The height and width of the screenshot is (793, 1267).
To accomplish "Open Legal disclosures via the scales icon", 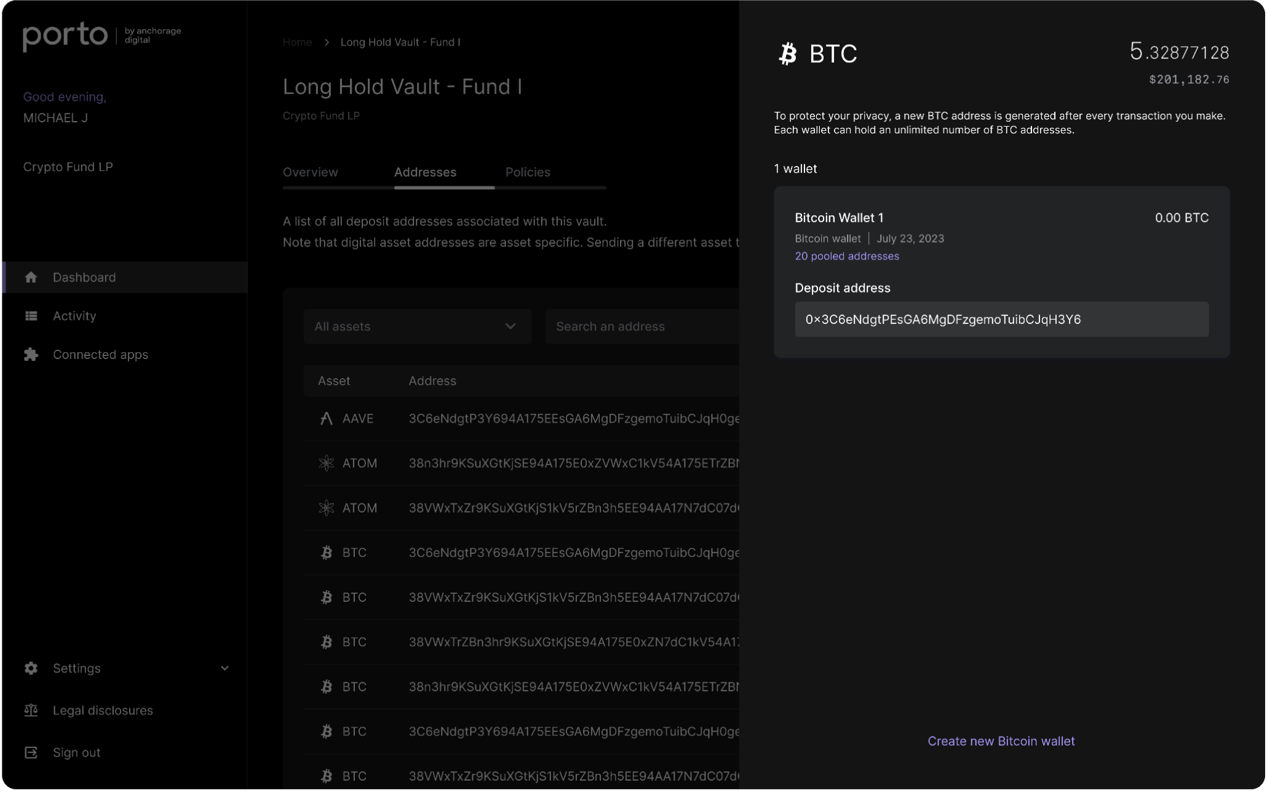I will pos(31,711).
